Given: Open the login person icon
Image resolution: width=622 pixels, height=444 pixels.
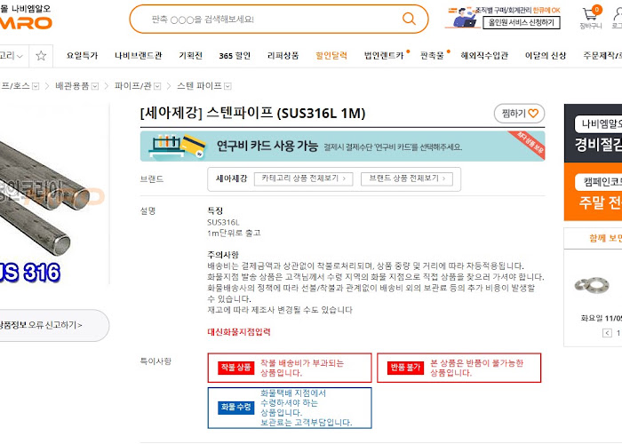Looking at the screenshot, I should point(617,14).
